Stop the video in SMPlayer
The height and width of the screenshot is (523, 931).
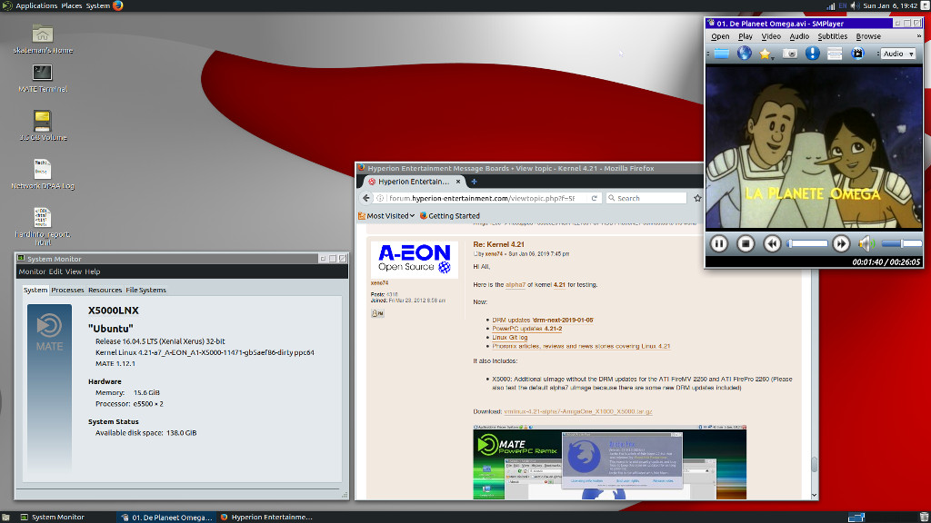[x=746, y=243]
